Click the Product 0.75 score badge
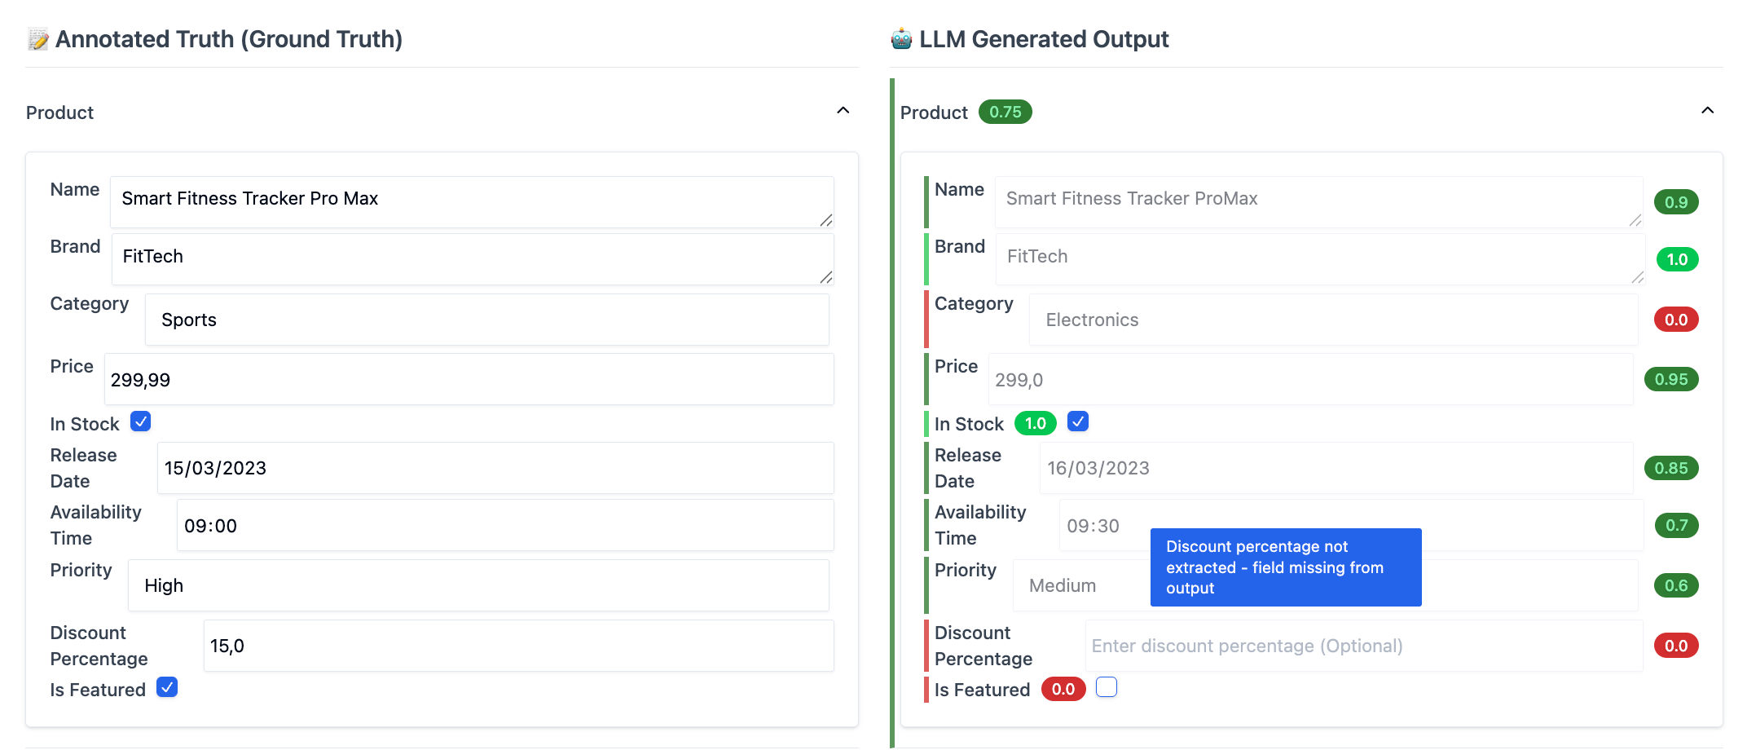 pos(1005,112)
